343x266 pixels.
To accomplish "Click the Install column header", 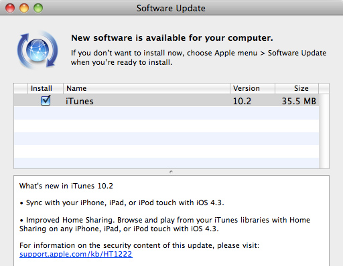I will pos(46,88).
